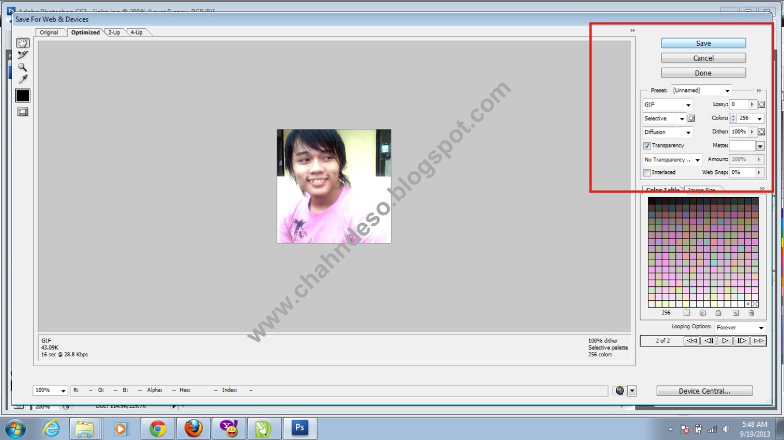Viewport: 784px width, 440px height.
Task: Preview in default browser icon
Action: click(x=620, y=390)
